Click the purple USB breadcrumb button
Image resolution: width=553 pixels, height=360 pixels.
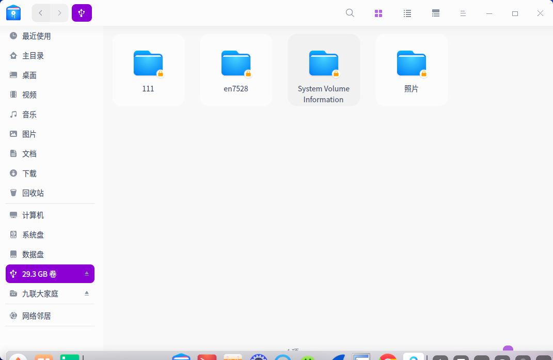pyautogui.click(x=82, y=13)
